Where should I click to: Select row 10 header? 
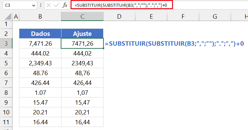pyautogui.click(x=6, y=112)
